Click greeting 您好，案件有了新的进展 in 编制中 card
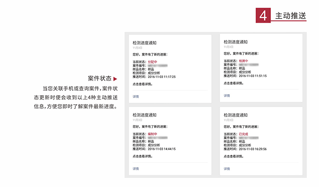 tap(150, 127)
